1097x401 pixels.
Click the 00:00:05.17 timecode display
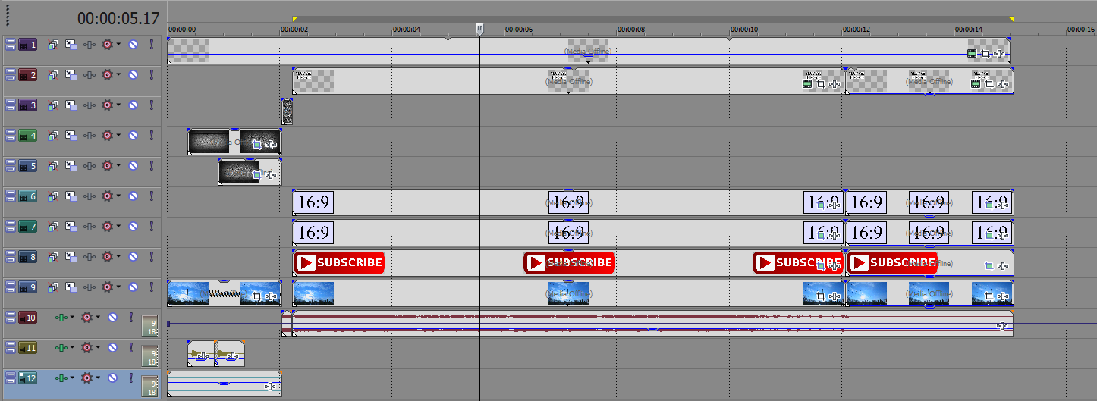[x=118, y=17]
